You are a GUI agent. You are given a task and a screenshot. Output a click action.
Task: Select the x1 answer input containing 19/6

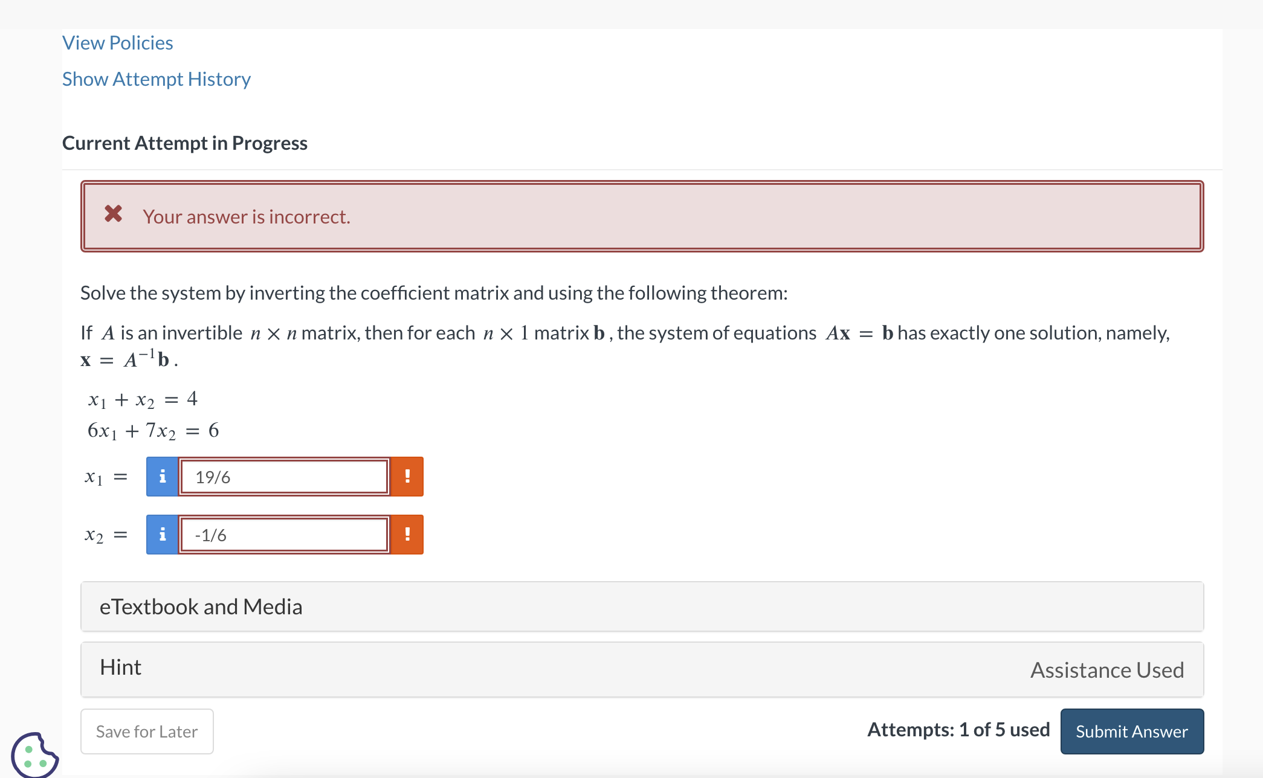pos(283,477)
